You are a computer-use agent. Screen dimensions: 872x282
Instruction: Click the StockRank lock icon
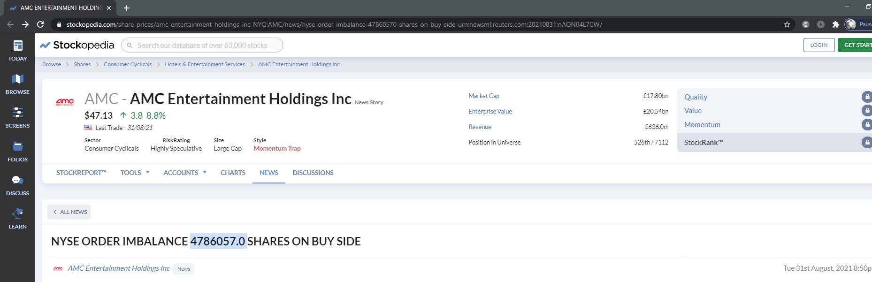pyautogui.click(x=867, y=142)
